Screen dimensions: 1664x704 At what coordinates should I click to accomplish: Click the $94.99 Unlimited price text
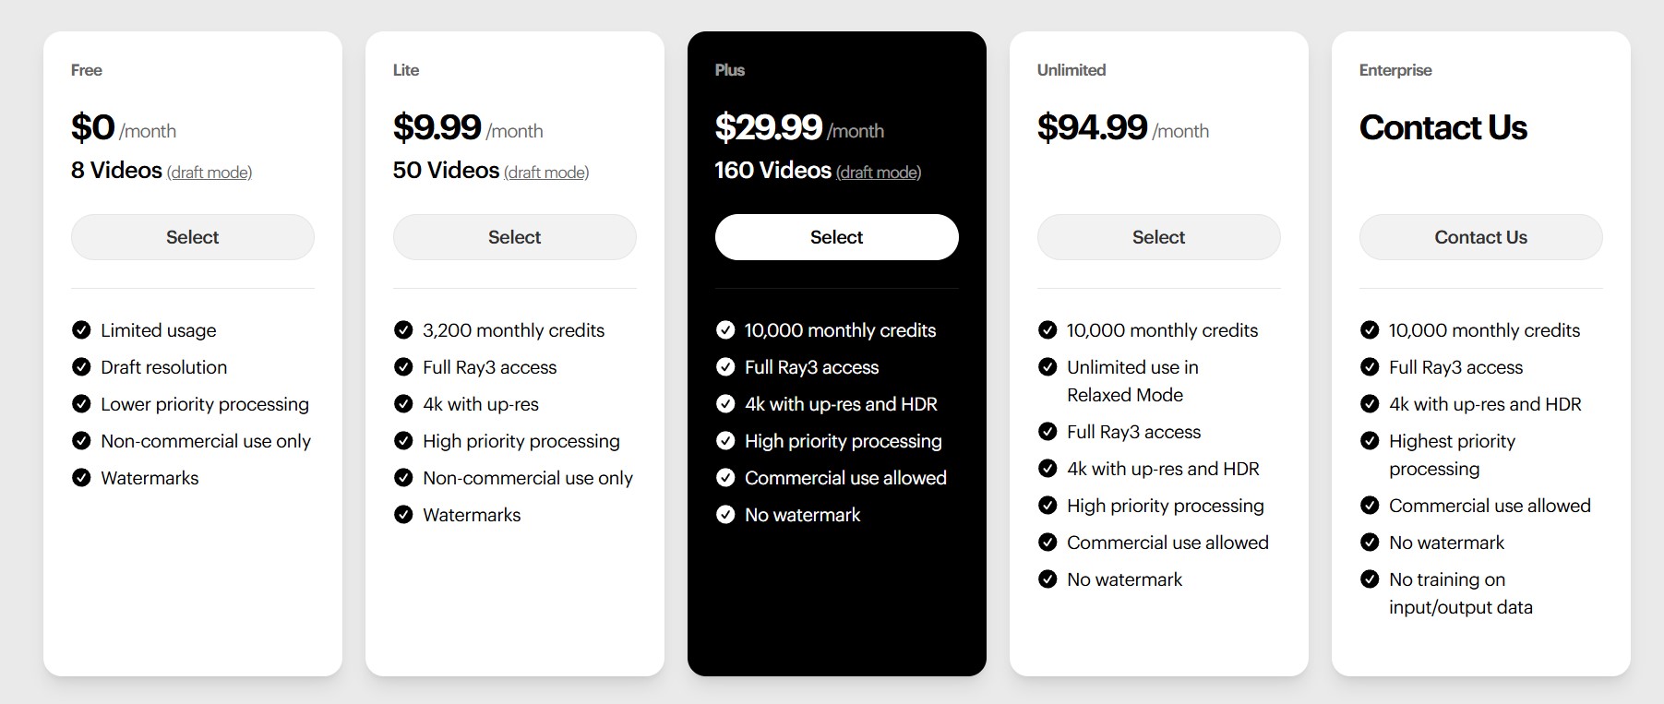pos(1092,127)
